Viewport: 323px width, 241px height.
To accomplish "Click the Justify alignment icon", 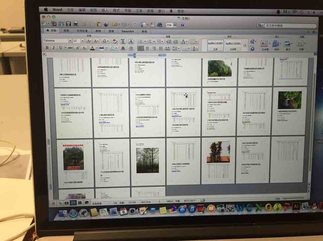I will (161, 48).
